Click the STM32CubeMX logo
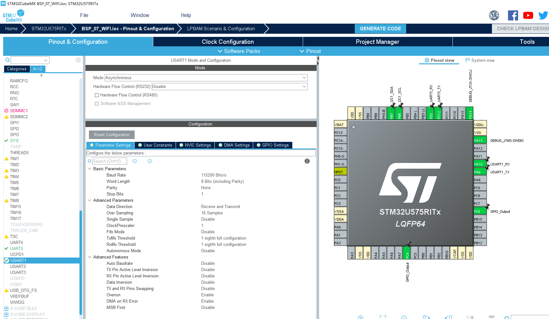 [x=13, y=15]
